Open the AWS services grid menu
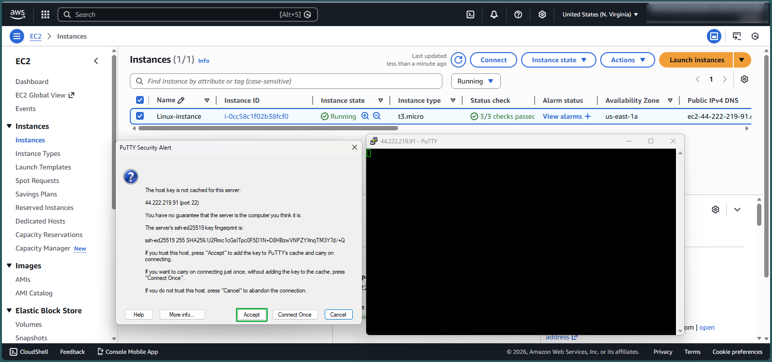Screen dimensions: 772x362 click(x=45, y=14)
